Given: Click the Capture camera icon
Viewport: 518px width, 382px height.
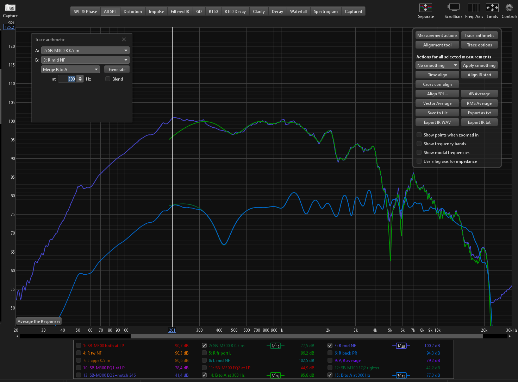Looking at the screenshot, I should (x=10, y=7).
